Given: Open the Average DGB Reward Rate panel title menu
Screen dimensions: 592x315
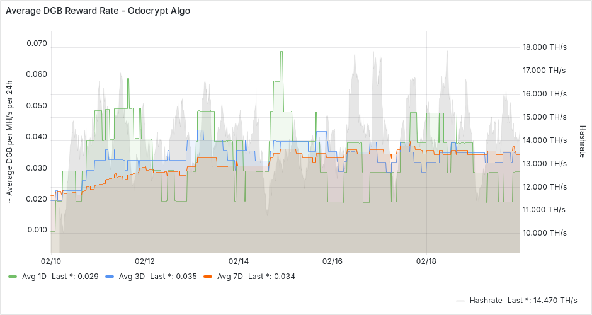Looking at the screenshot, I should pos(98,11).
